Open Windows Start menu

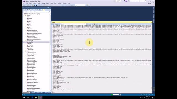click(24, 97)
